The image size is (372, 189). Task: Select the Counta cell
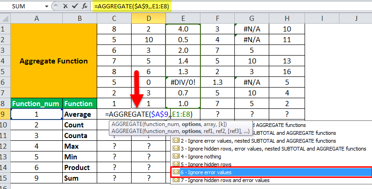[80, 135]
